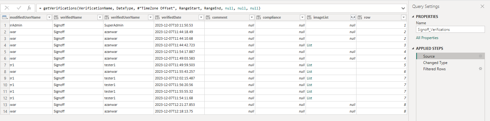Select cell 2023-12-07T11:49:59.503

(179, 65)
